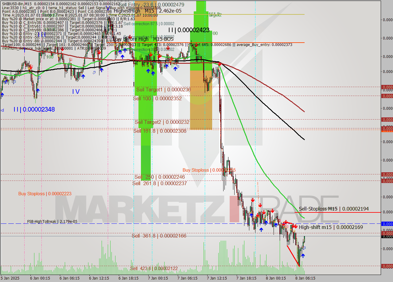Click the blue price tag on the price axis
Screen dimensions: 393x282
(387, 224)
